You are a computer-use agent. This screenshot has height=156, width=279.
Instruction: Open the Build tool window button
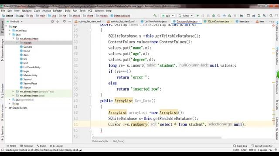pos(41,146)
